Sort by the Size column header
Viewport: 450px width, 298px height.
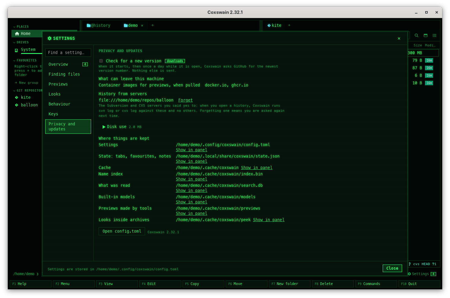417,45
